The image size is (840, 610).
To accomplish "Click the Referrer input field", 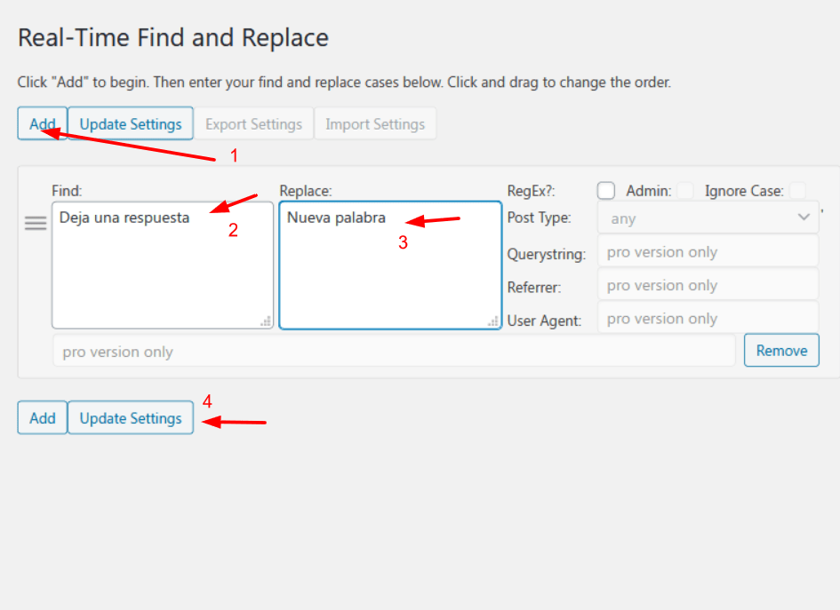I will coord(708,285).
